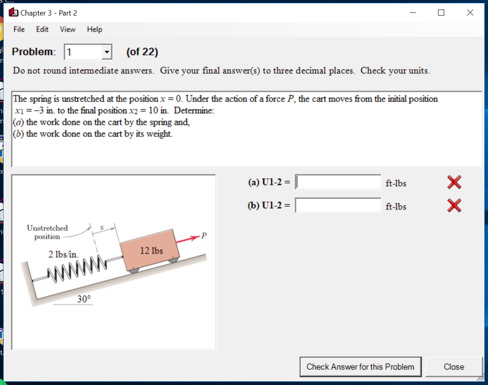Place cursor in the (b) U1-2 answer field

point(338,205)
